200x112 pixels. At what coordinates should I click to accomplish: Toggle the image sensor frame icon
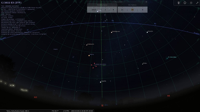point(185,3)
